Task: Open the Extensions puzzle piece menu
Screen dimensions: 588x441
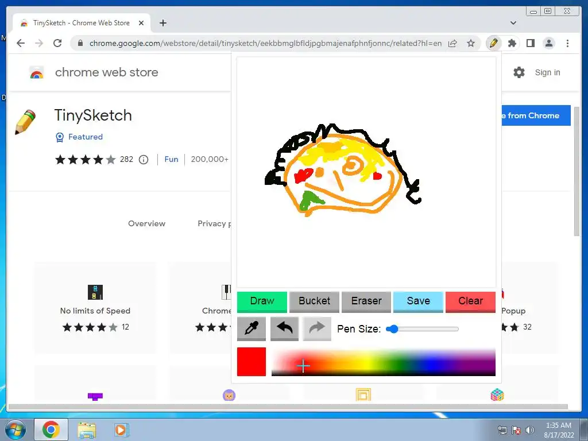Action: pos(512,43)
